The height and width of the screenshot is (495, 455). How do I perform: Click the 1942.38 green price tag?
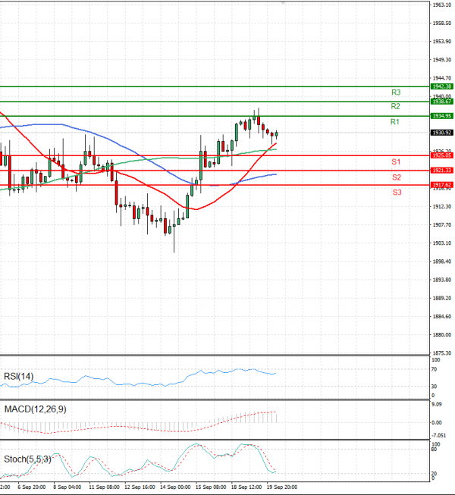click(x=441, y=86)
